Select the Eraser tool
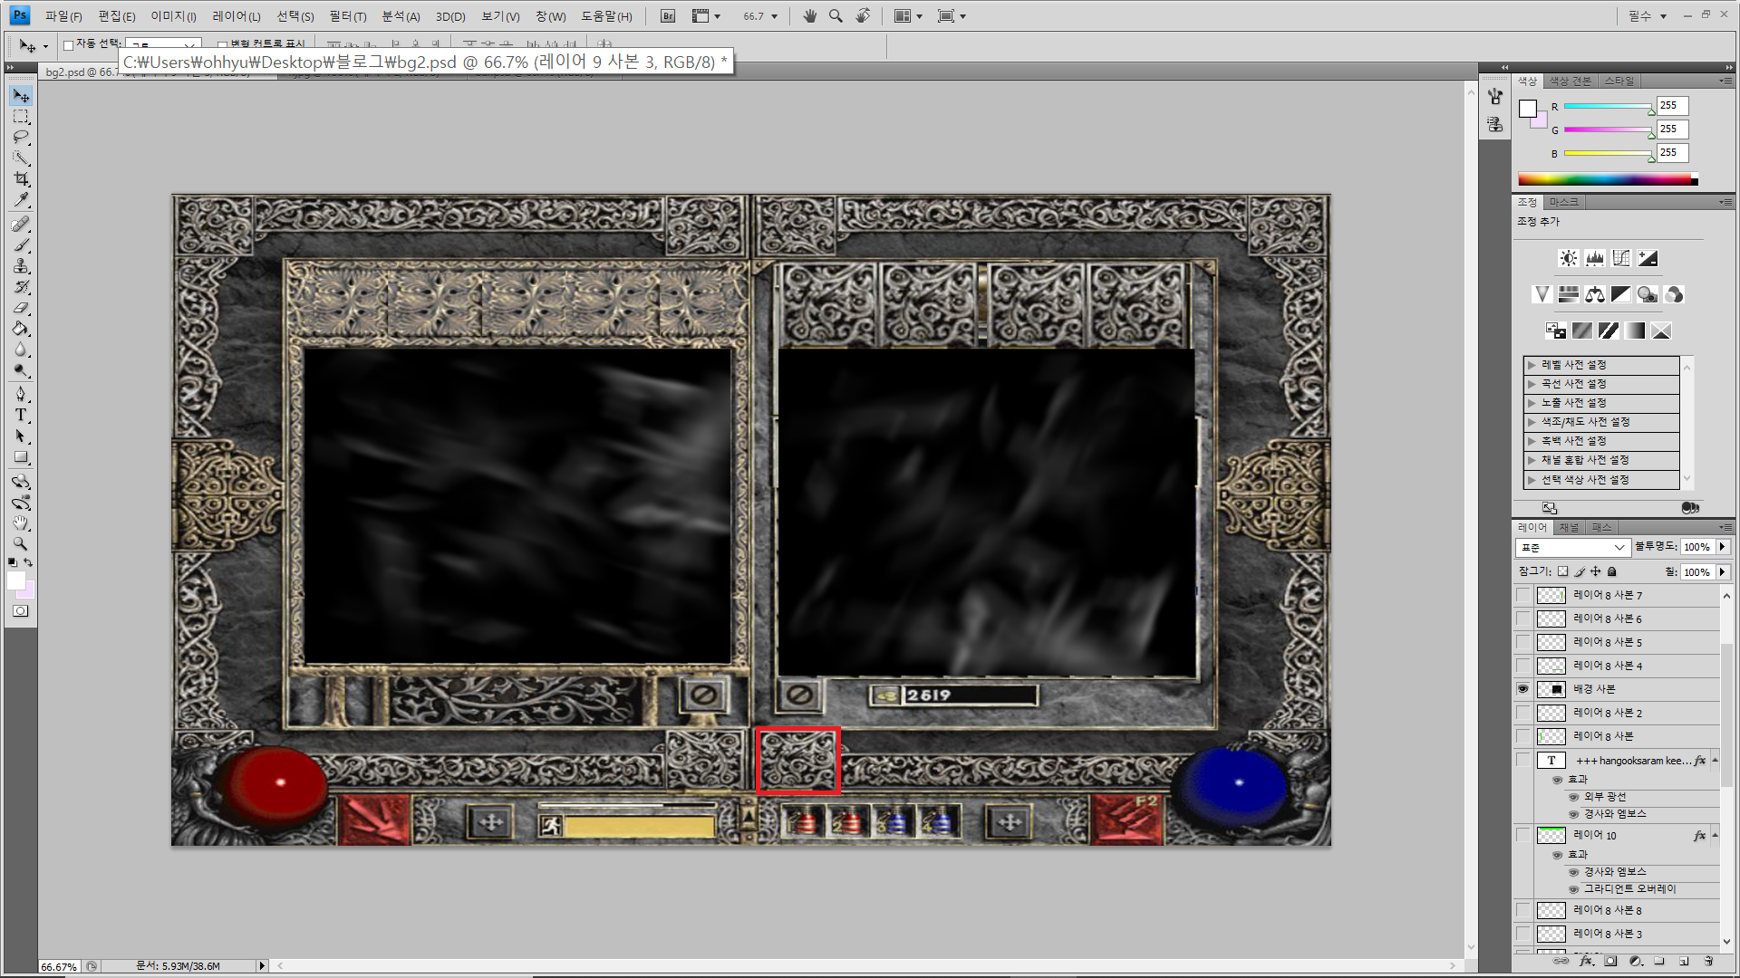The width and height of the screenshot is (1740, 978). click(21, 309)
